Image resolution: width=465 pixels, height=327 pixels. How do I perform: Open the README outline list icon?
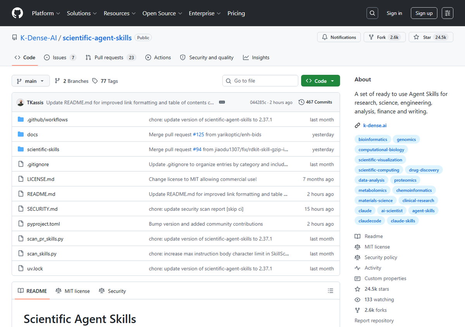(x=331, y=291)
